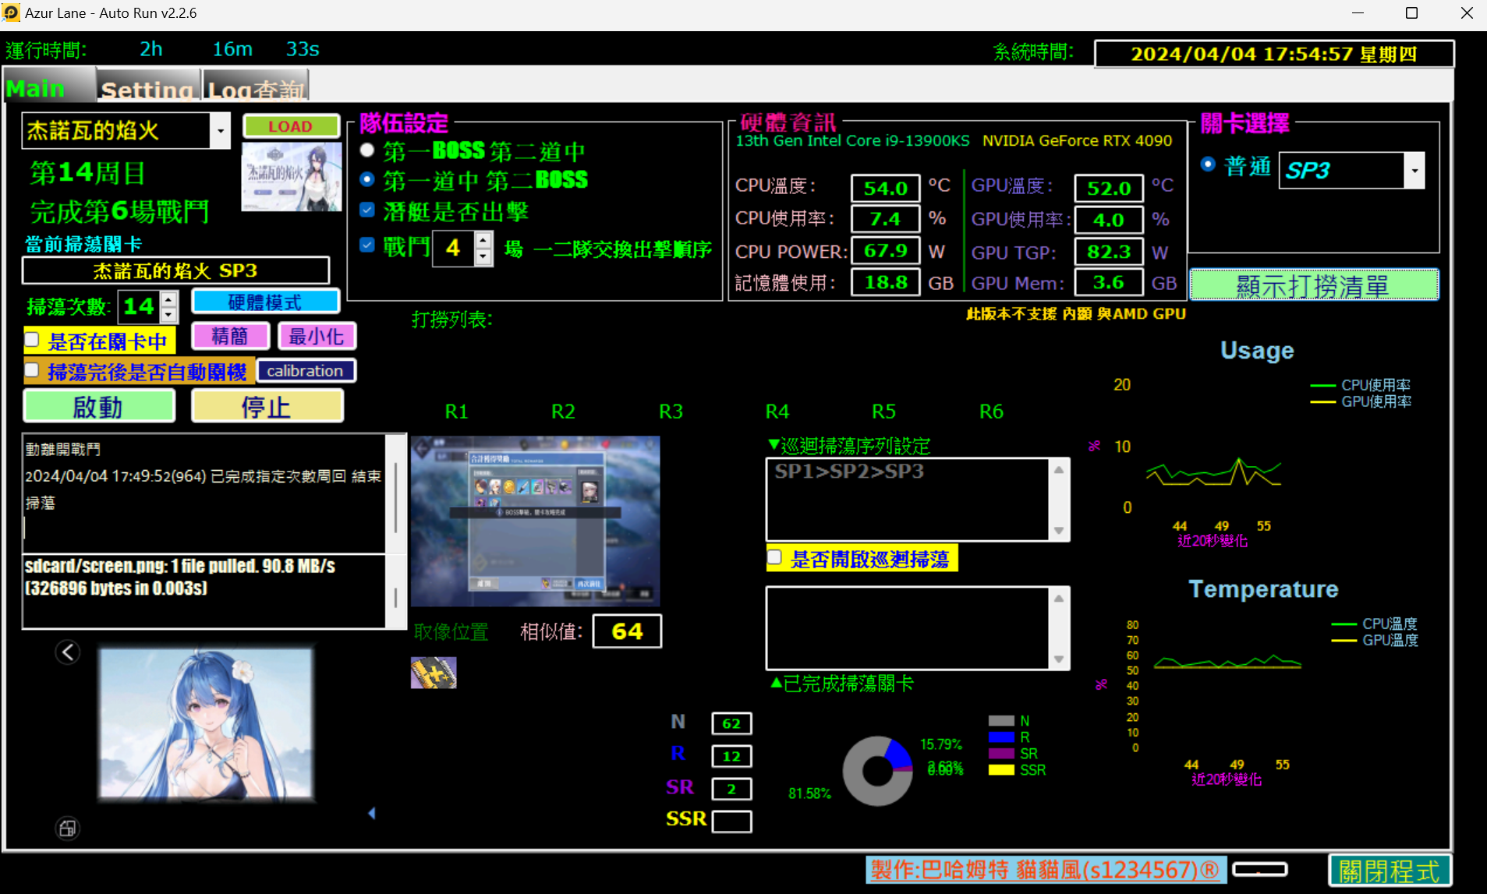Select the 第一BOSS 第二道中 radio option
Image resolution: width=1487 pixels, height=894 pixels.
(x=367, y=150)
